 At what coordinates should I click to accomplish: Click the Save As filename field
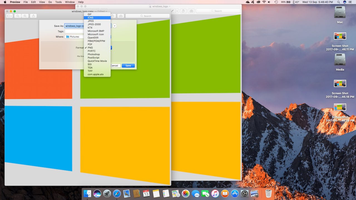click(x=74, y=26)
